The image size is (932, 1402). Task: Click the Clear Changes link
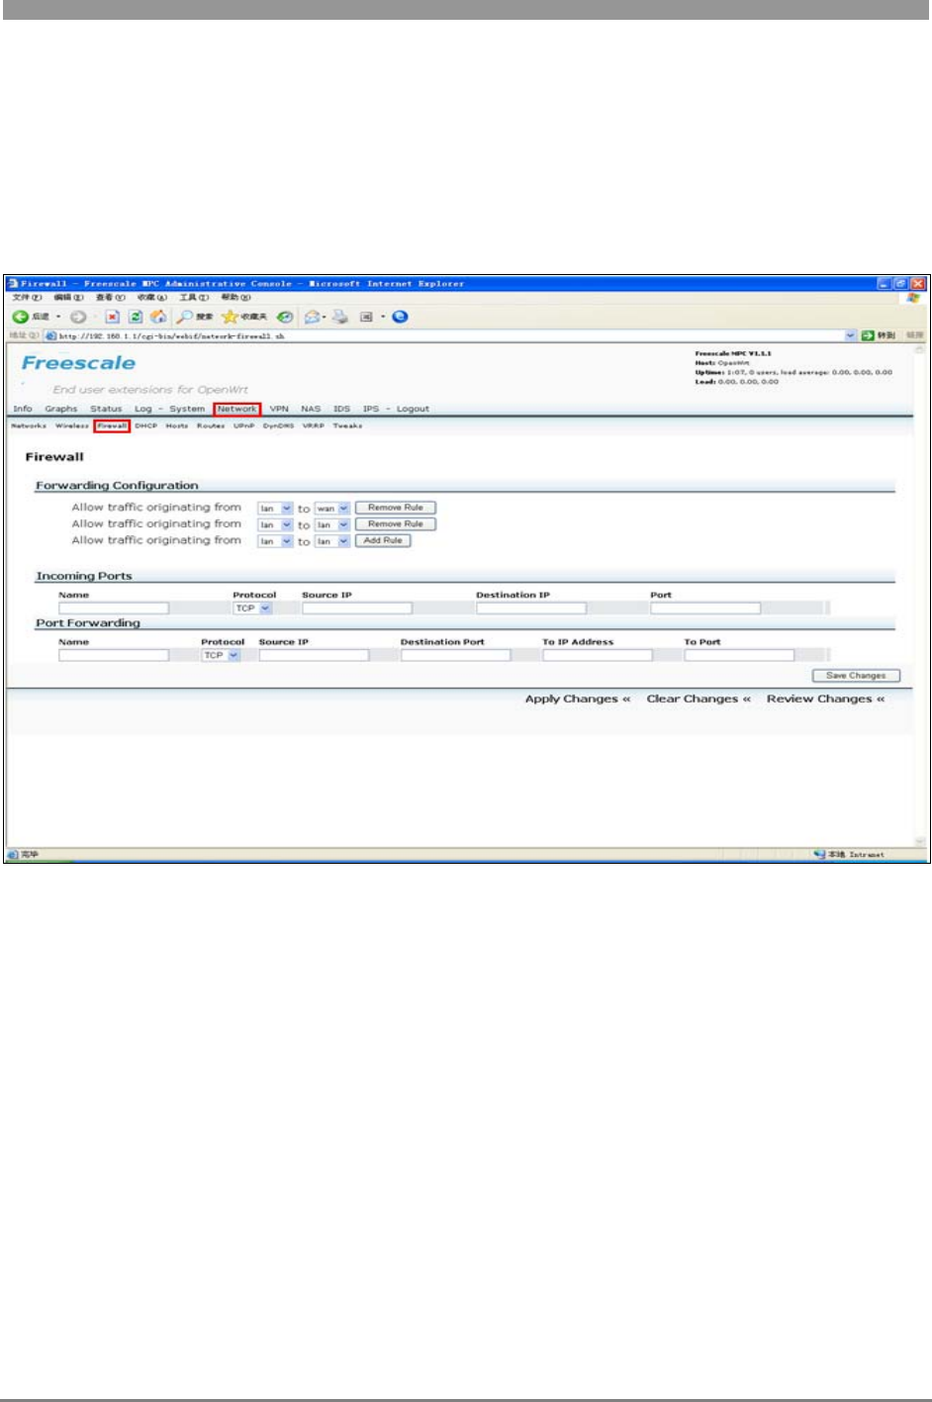point(699,699)
